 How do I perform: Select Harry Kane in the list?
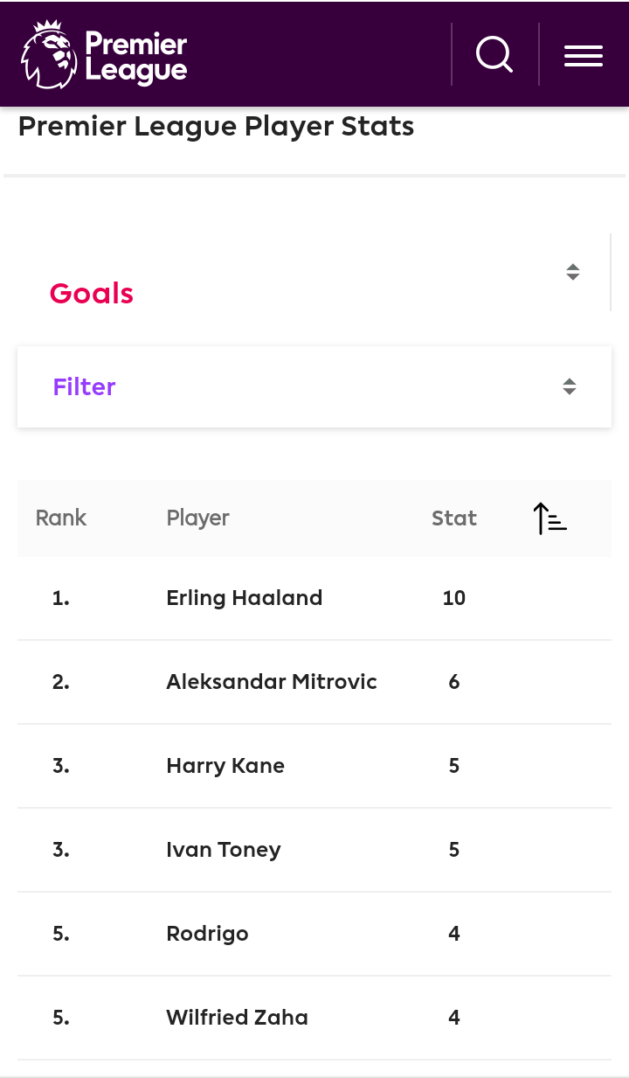225,766
